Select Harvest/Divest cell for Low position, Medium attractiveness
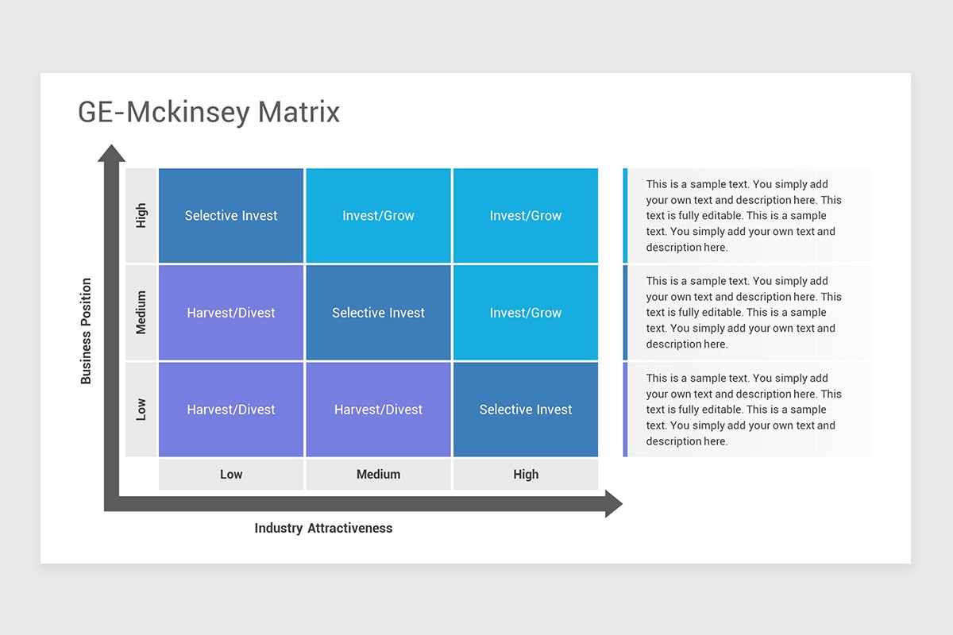The height and width of the screenshot is (635, 953). pyautogui.click(x=378, y=410)
